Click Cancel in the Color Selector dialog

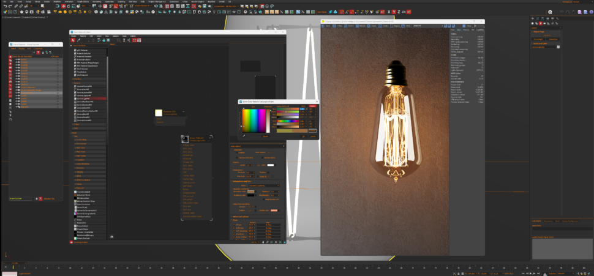(x=313, y=136)
